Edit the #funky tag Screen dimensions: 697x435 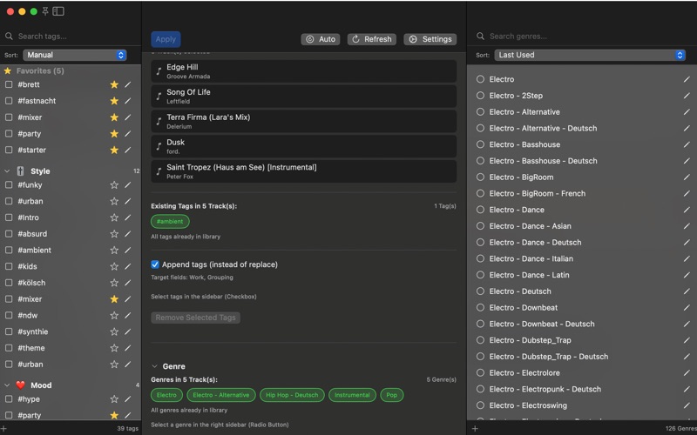click(x=127, y=184)
